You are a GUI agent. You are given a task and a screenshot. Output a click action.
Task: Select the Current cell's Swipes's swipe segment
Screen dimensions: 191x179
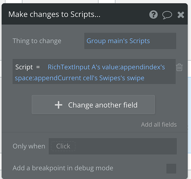point(101,78)
